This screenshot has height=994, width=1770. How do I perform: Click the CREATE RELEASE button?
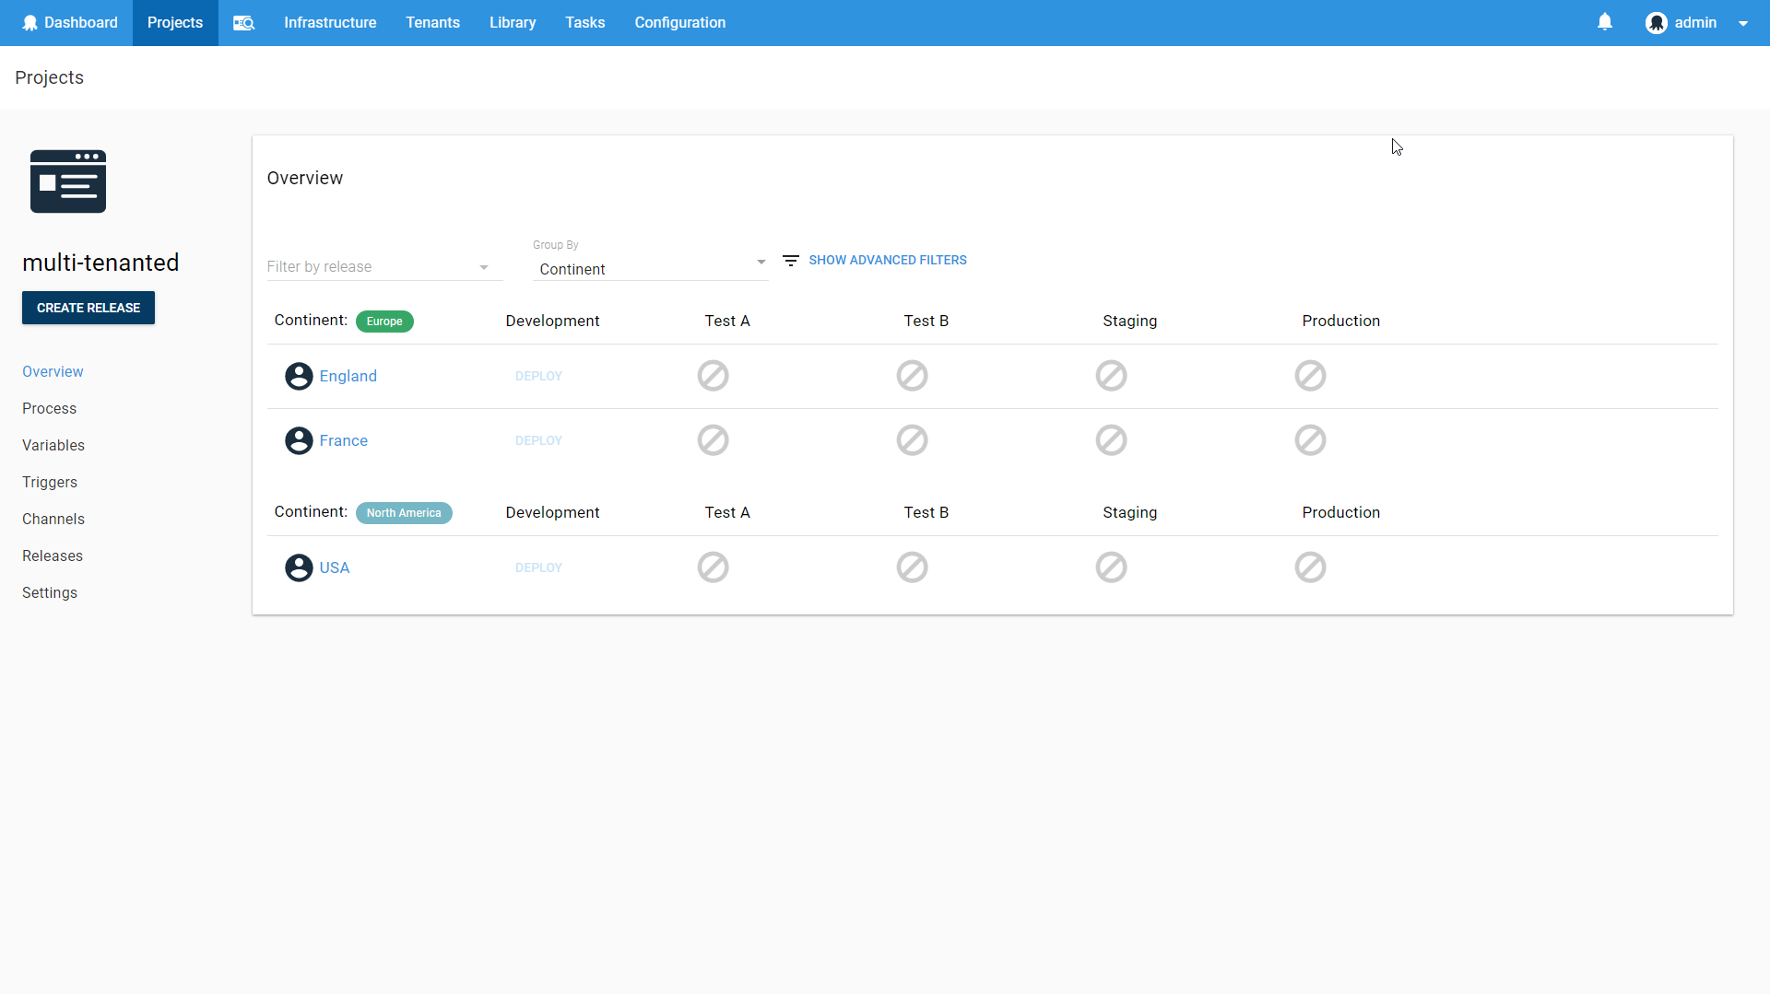[88, 307]
